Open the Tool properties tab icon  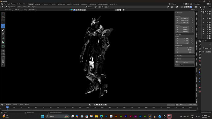(200, 45)
